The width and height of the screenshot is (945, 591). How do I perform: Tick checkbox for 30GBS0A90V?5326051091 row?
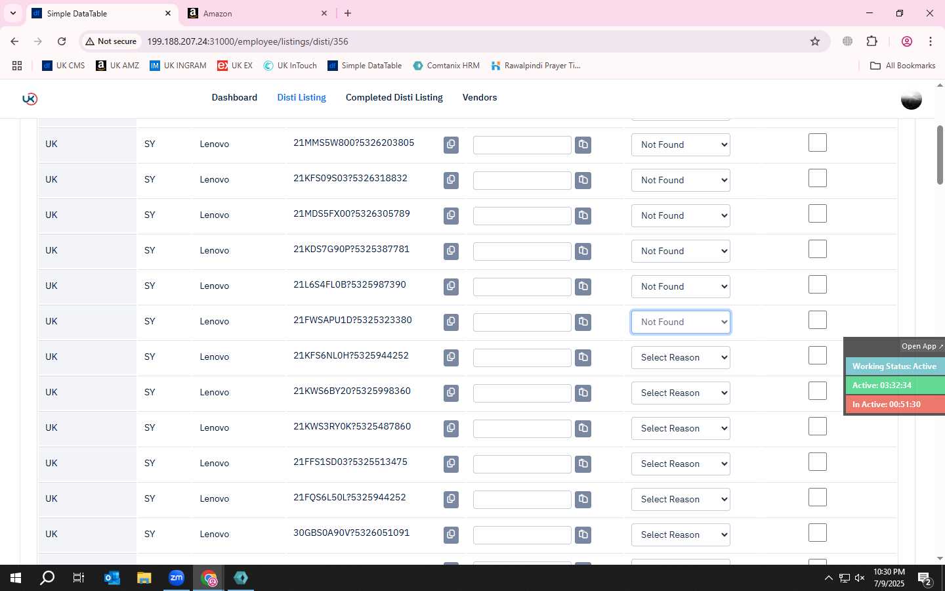coord(817,533)
